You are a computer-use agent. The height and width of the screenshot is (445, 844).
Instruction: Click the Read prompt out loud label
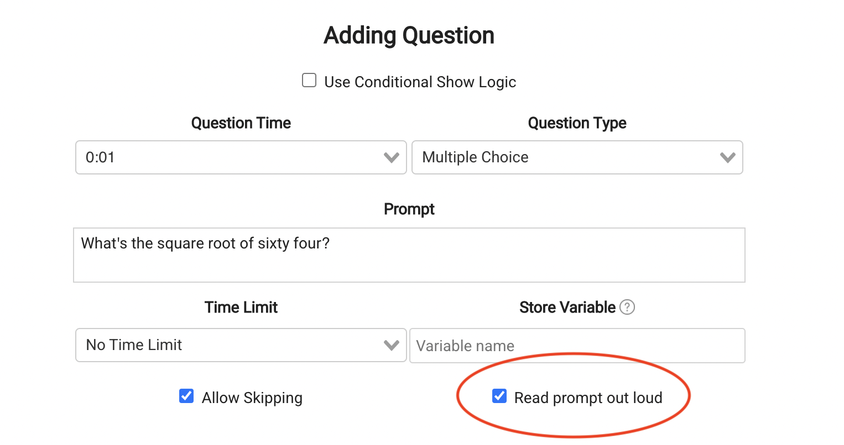click(x=588, y=398)
